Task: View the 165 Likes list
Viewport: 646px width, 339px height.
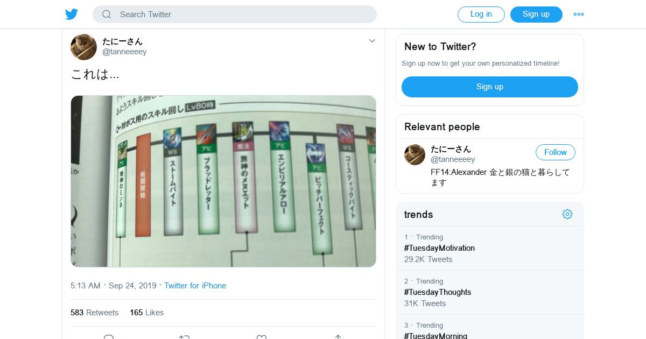Action: coord(146,313)
